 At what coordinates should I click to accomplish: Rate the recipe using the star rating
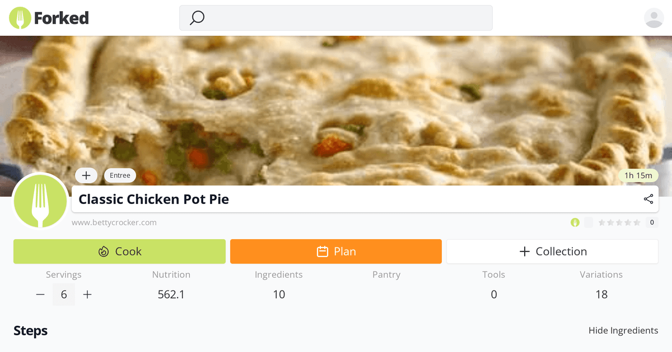[x=619, y=222]
